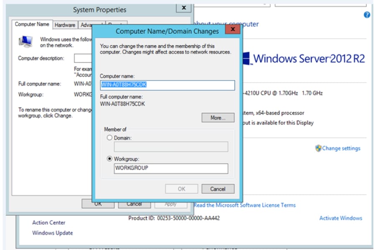Click the Apply button in System Properties
This screenshot has height=250, width=376.
(x=170, y=205)
